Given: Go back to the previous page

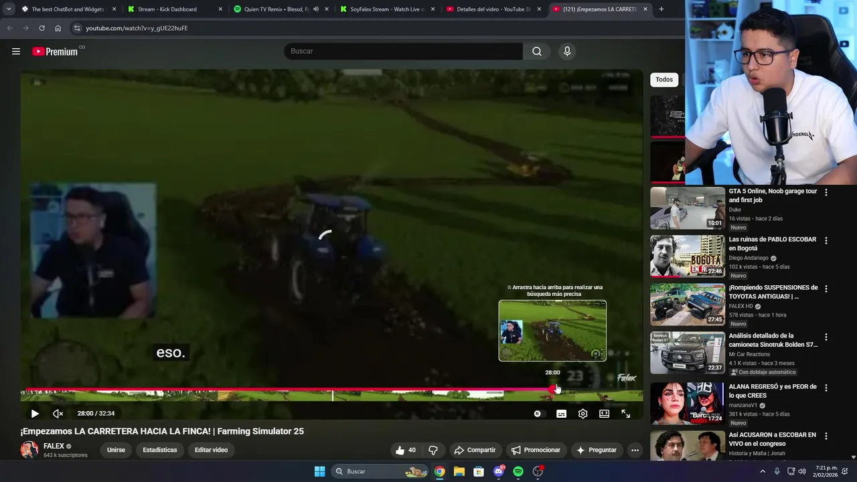Looking at the screenshot, I should point(9,28).
